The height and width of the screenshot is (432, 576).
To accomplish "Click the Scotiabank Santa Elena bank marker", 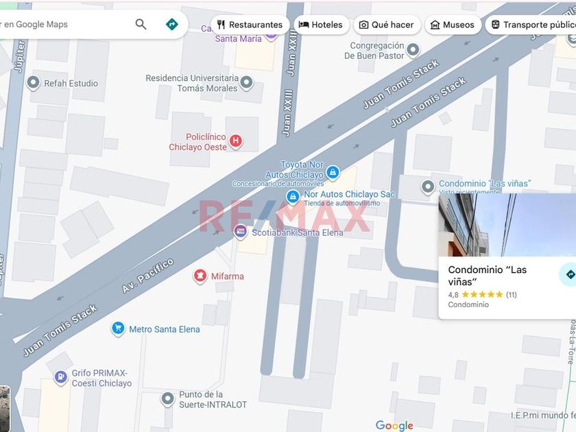I will (240, 232).
